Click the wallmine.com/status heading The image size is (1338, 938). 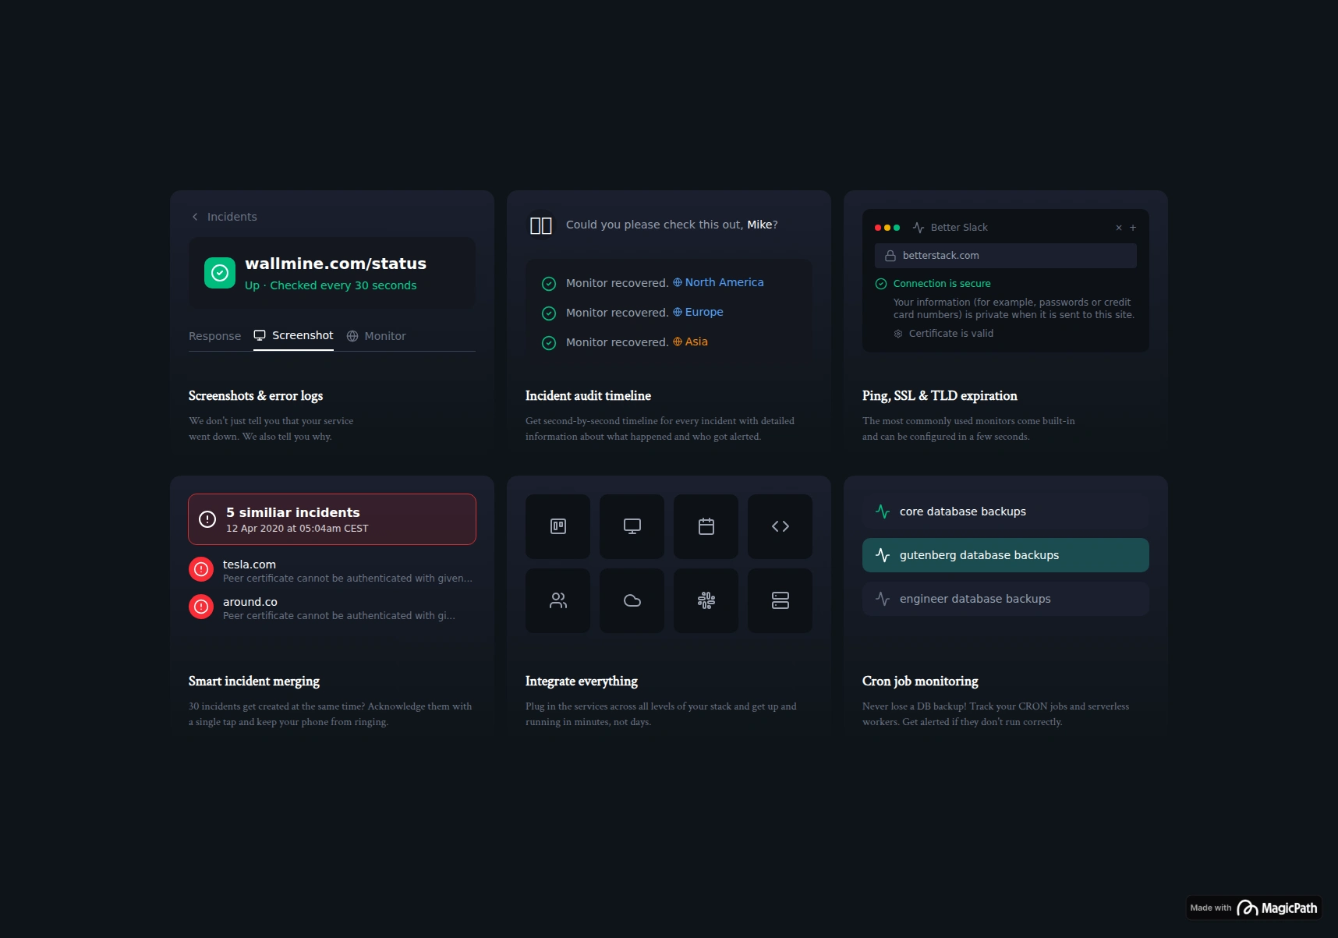pyautogui.click(x=335, y=264)
